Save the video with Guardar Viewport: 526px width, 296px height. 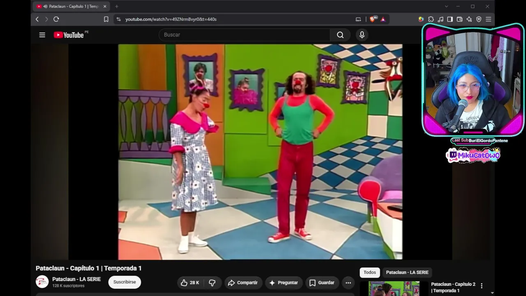tap(322, 283)
